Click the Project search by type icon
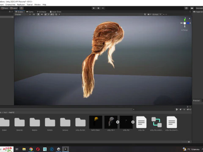203x152 pixels. coord(177,109)
